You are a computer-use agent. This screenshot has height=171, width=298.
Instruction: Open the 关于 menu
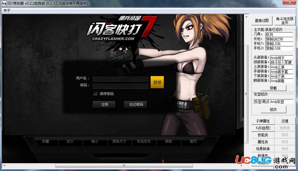(x=7, y=11)
